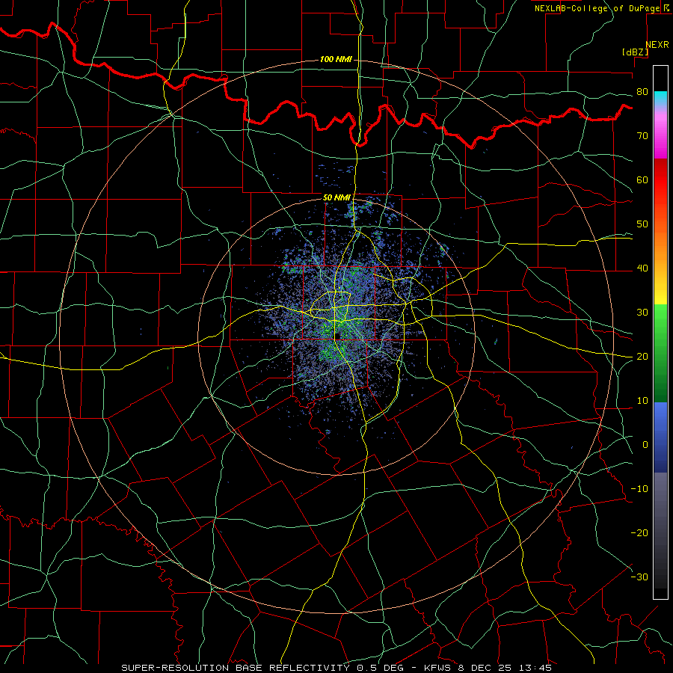Click the 70 value on the dBZ scale
Viewport: 673px width, 673px height.
(x=642, y=136)
